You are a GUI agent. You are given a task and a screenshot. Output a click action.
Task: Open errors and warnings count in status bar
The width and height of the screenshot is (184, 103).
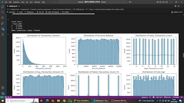pyautogui.click(x=8, y=97)
